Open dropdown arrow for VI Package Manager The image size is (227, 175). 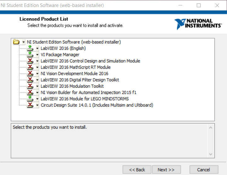(x=37, y=55)
